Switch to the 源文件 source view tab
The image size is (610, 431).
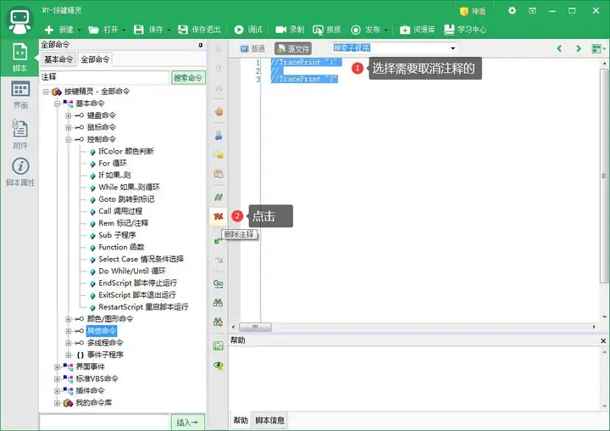click(293, 48)
